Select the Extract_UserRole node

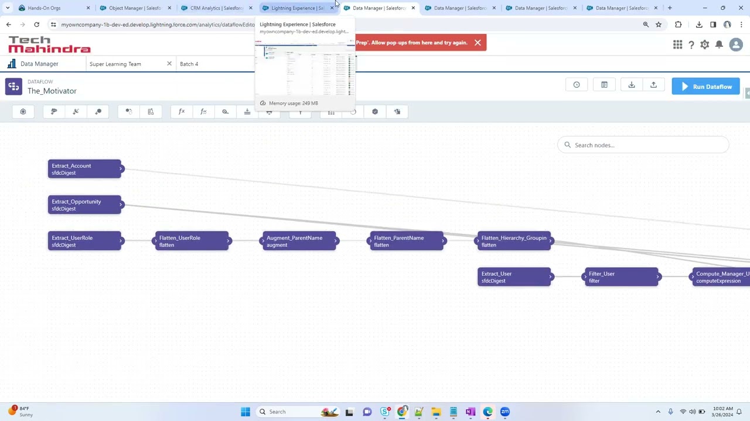[x=86, y=241]
